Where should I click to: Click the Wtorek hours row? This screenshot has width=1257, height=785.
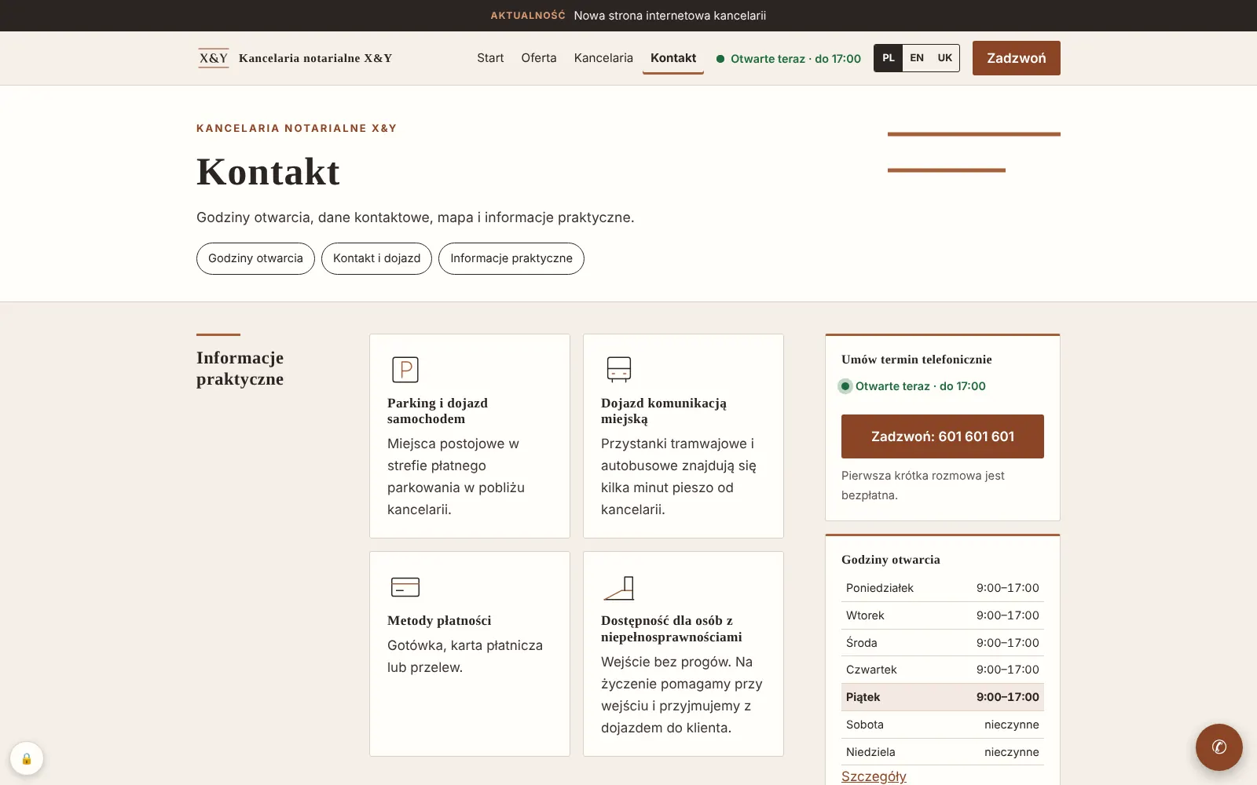click(x=943, y=615)
